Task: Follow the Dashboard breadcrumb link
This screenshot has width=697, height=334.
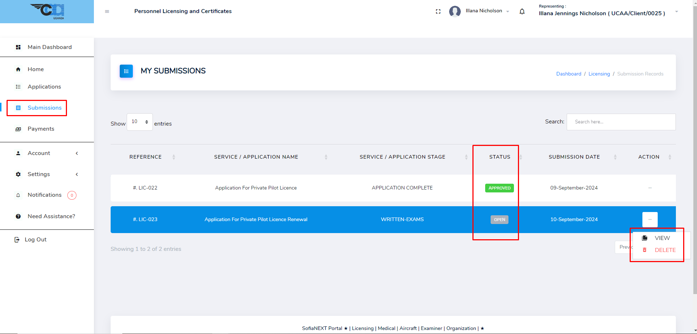Action: point(569,74)
